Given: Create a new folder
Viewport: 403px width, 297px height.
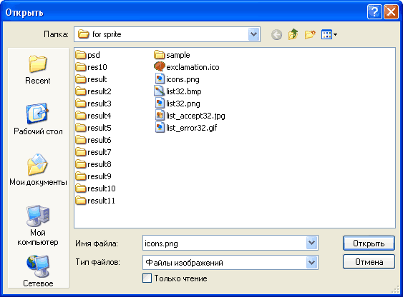Looking at the screenshot, I should [x=310, y=34].
